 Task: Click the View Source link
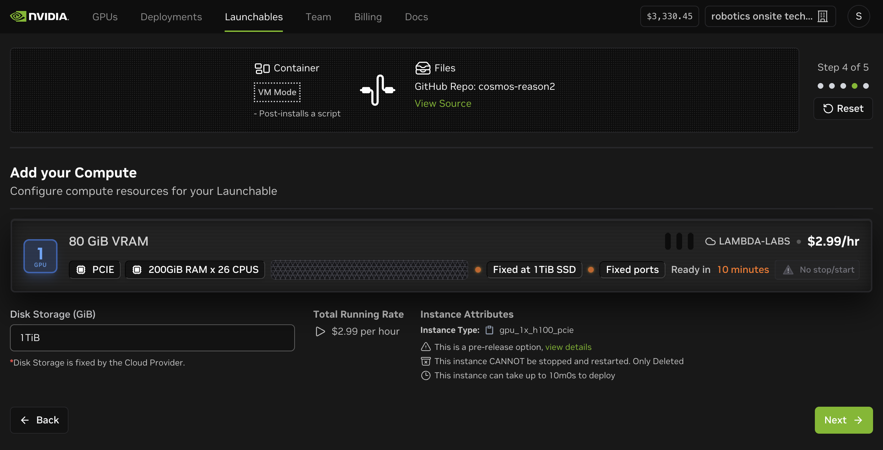(x=443, y=103)
